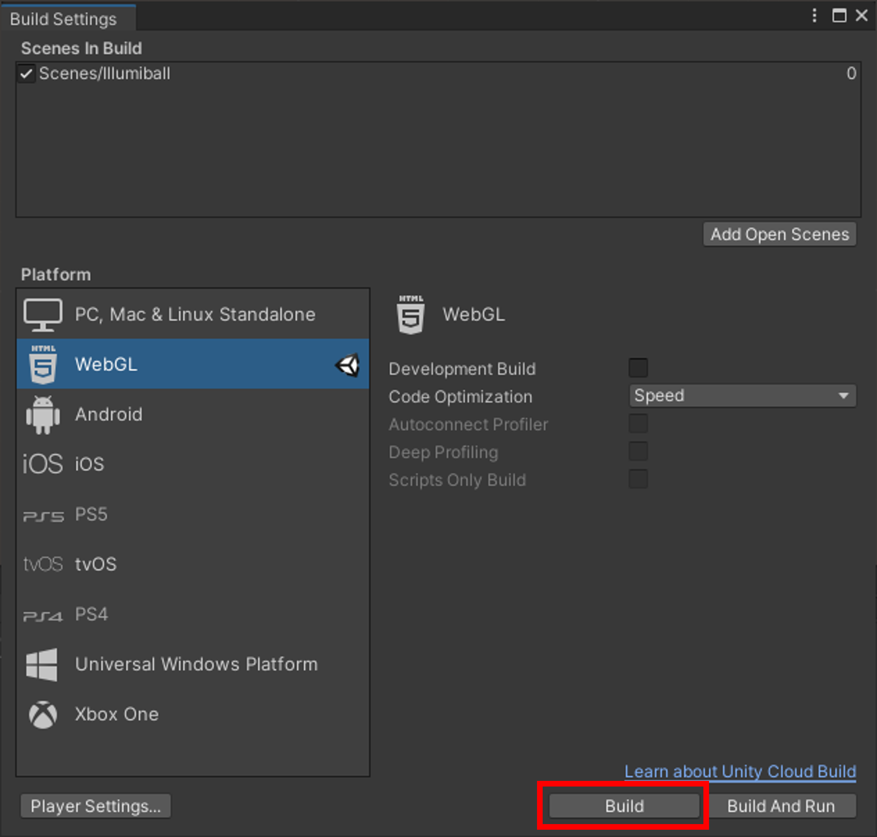
Task: Toggle the Autoconnect Profiler checkbox
Action: point(638,424)
